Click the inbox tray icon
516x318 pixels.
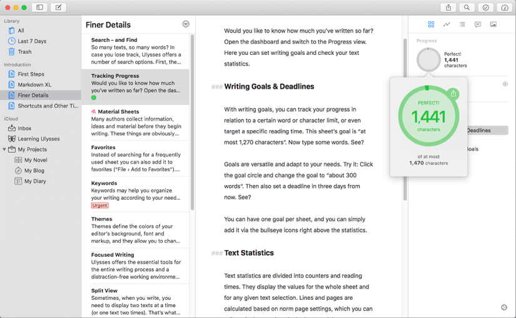coord(11,128)
